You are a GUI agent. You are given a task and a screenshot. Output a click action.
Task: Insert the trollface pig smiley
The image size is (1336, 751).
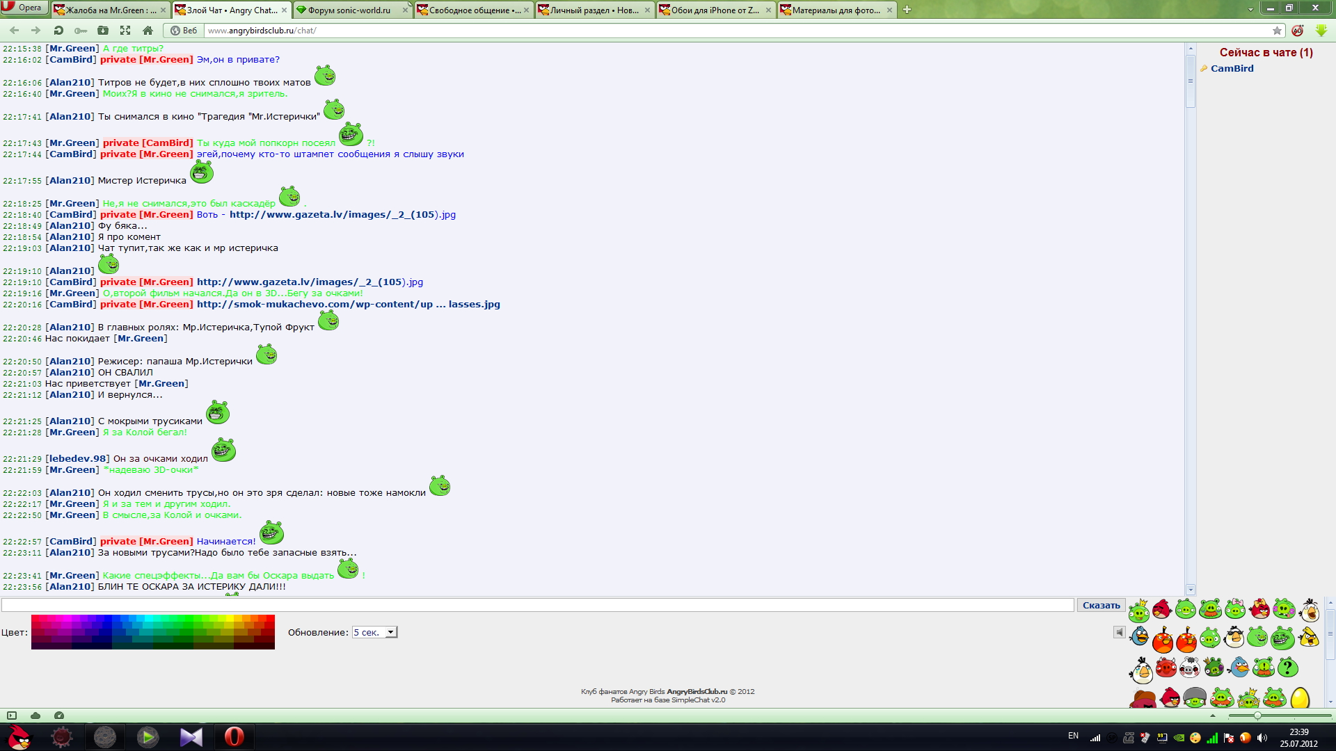pos(1282,638)
